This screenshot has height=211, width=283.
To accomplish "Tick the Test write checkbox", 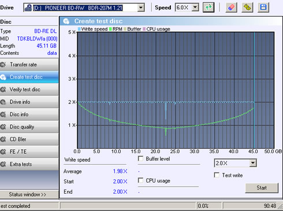I will [217, 175].
